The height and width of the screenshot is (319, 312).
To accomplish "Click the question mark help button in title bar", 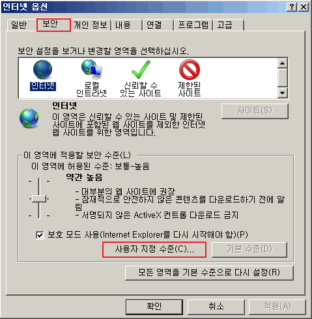I will coord(292,7).
